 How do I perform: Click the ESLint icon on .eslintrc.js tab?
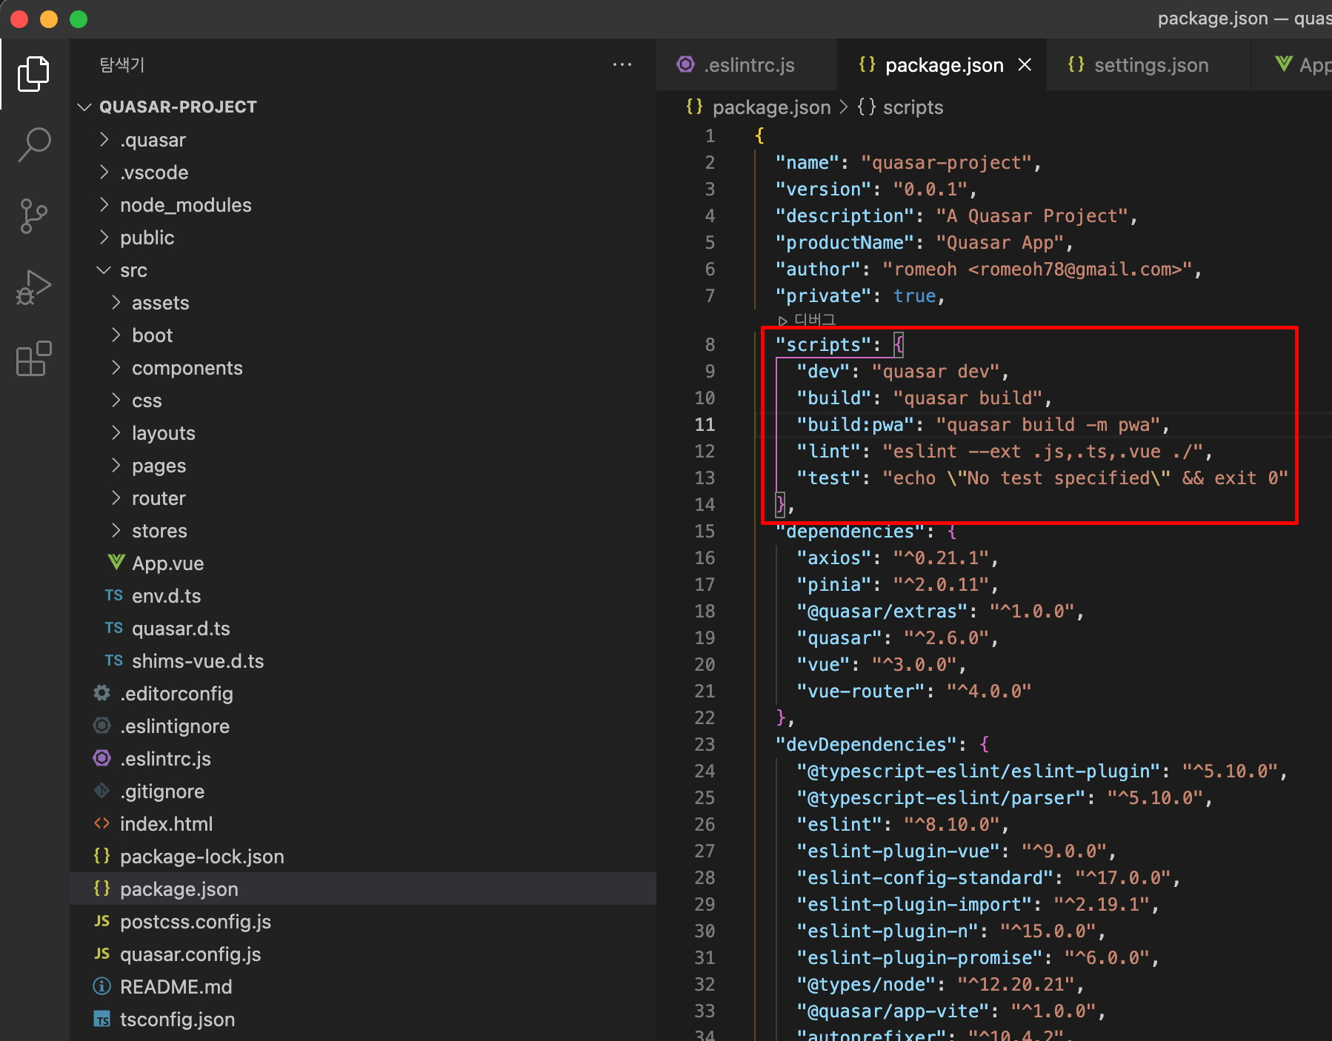pyautogui.click(x=685, y=65)
